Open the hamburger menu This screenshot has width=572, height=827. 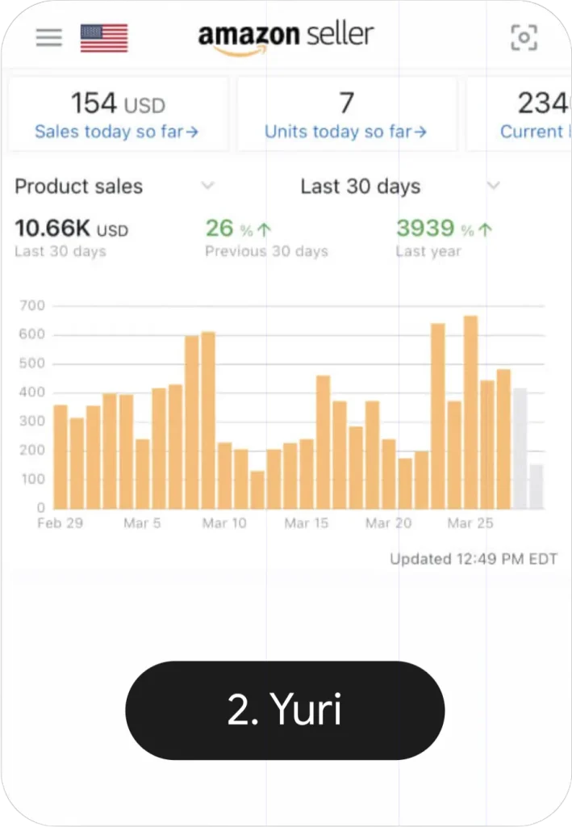pyautogui.click(x=48, y=38)
